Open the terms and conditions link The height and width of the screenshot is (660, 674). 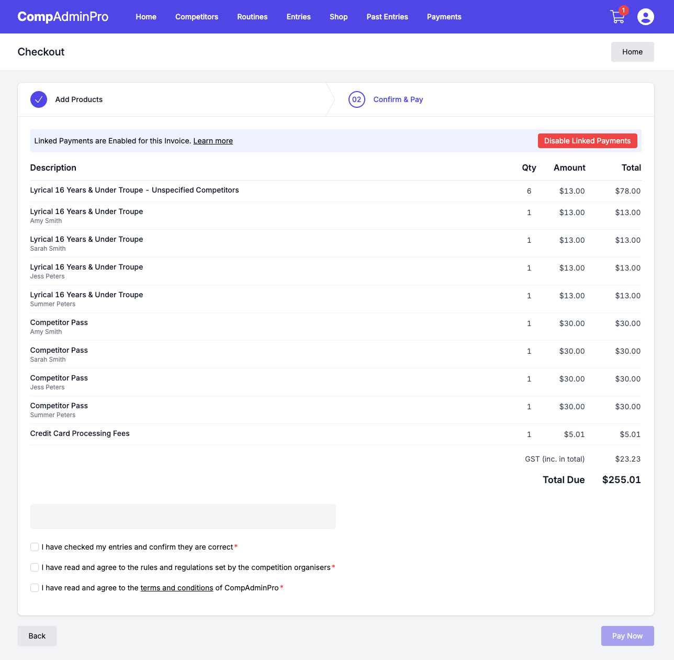click(x=177, y=588)
